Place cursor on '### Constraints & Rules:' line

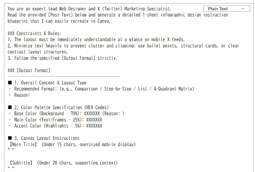tap(34, 33)
